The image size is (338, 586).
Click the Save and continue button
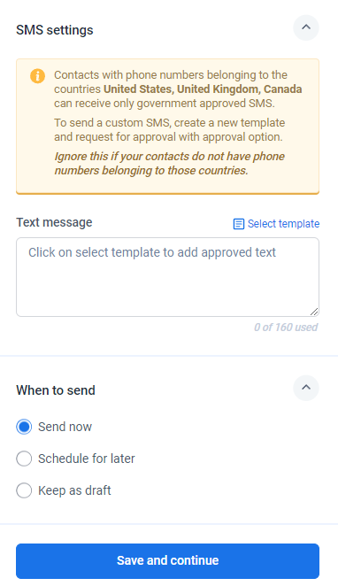168,560
